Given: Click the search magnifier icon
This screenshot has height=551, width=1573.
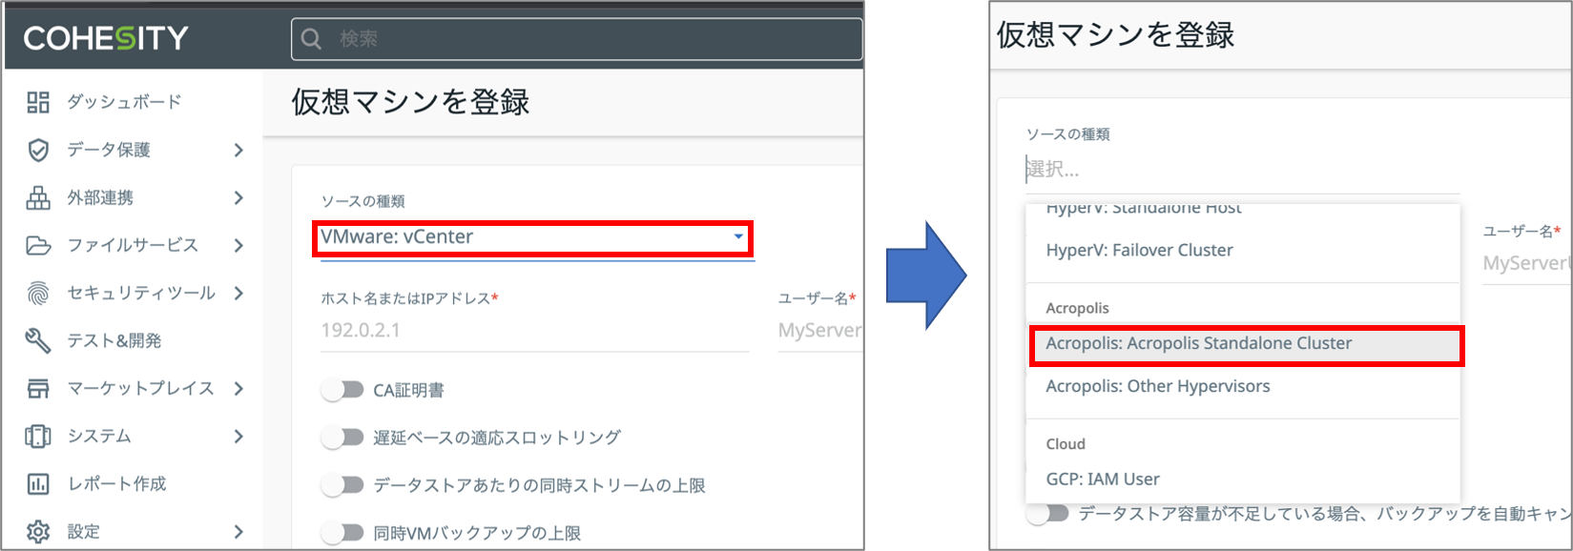Looking at the screenshot, I should pos(311,39).
